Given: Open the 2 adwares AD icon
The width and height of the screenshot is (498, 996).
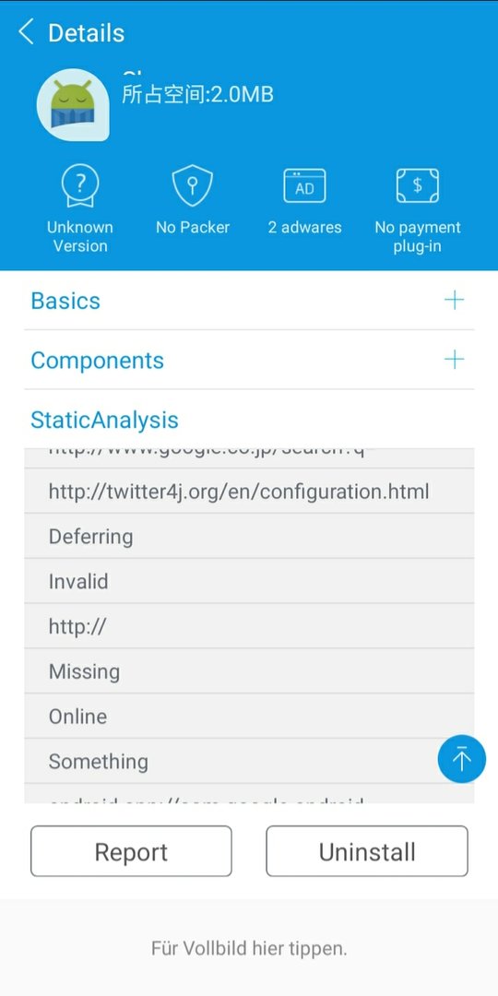Looking at the screenshot, I should (304, 185).
